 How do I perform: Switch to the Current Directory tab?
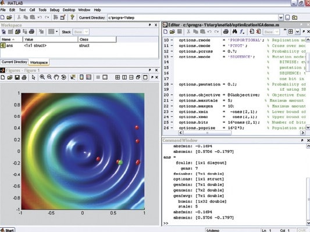(x=14, y=62)
